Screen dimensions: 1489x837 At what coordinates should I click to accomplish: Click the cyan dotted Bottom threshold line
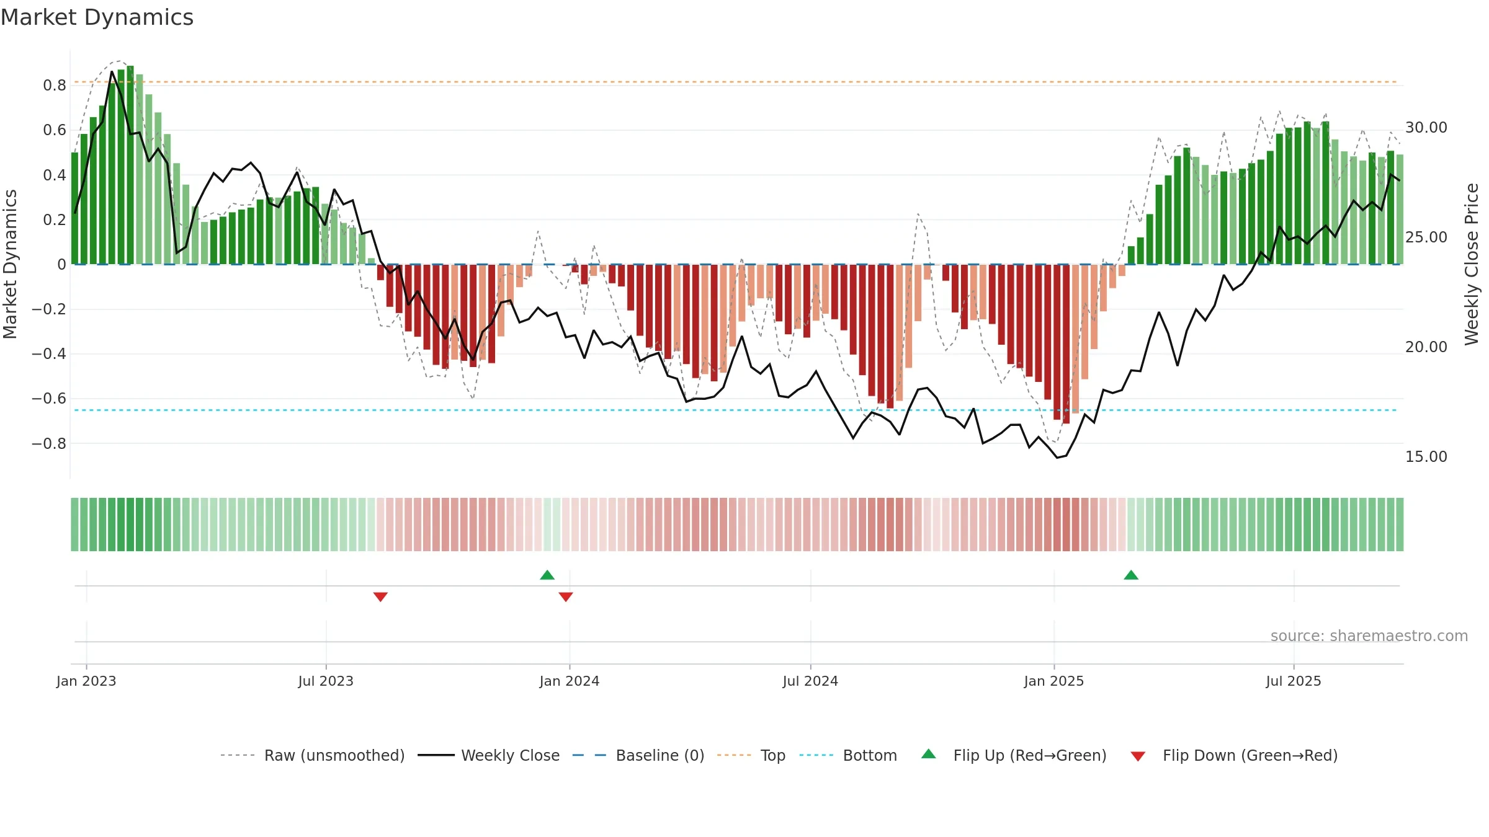[x=736, y=410]
